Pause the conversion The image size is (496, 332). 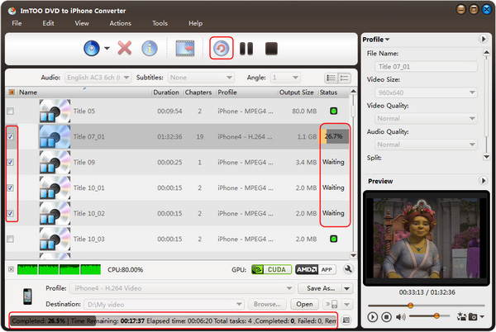tap(246, 49)
